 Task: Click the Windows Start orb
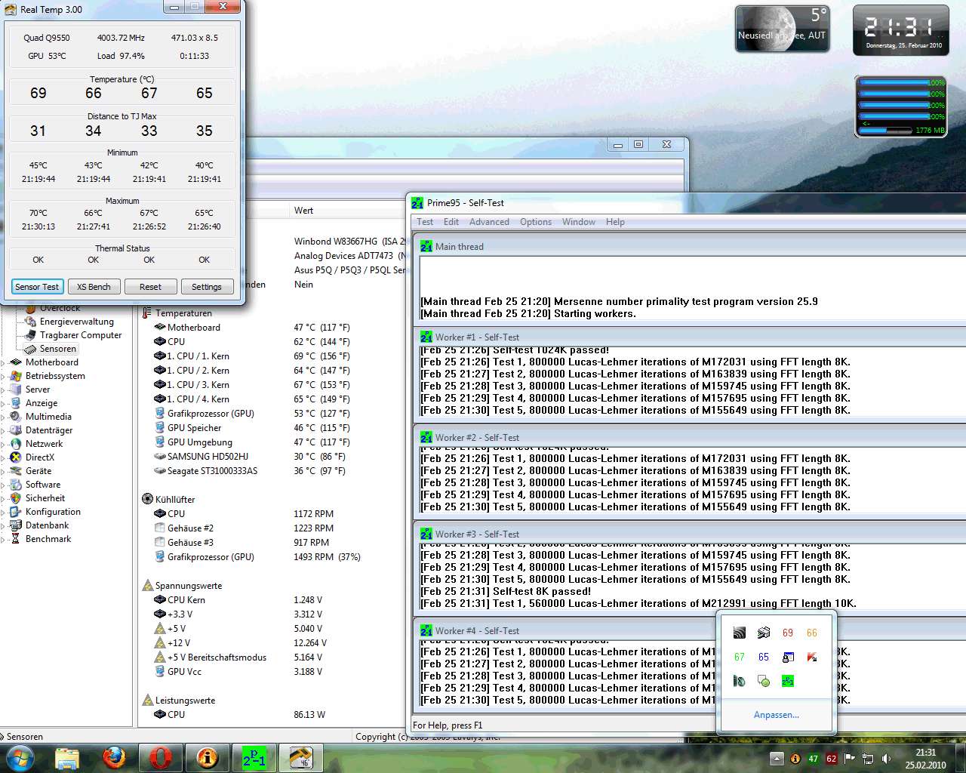click(20, 757)
